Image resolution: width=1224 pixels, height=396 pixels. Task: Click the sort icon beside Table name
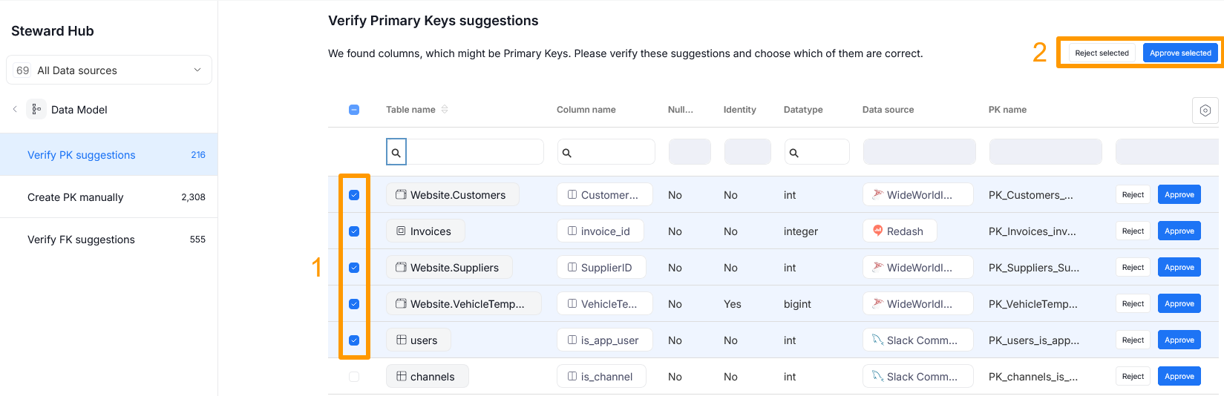tap(445, 109)
